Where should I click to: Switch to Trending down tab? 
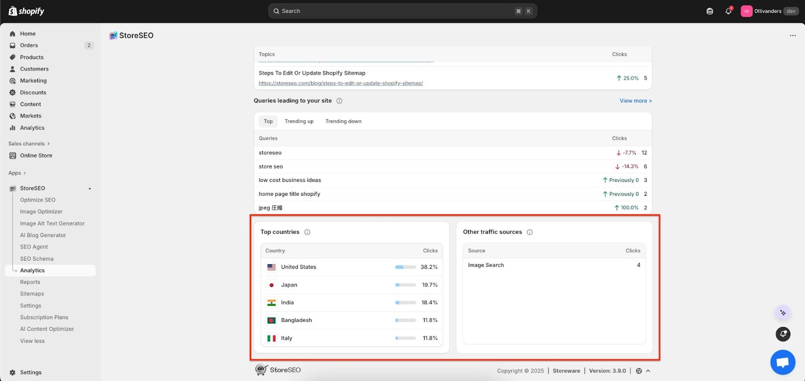coord(343,121)
